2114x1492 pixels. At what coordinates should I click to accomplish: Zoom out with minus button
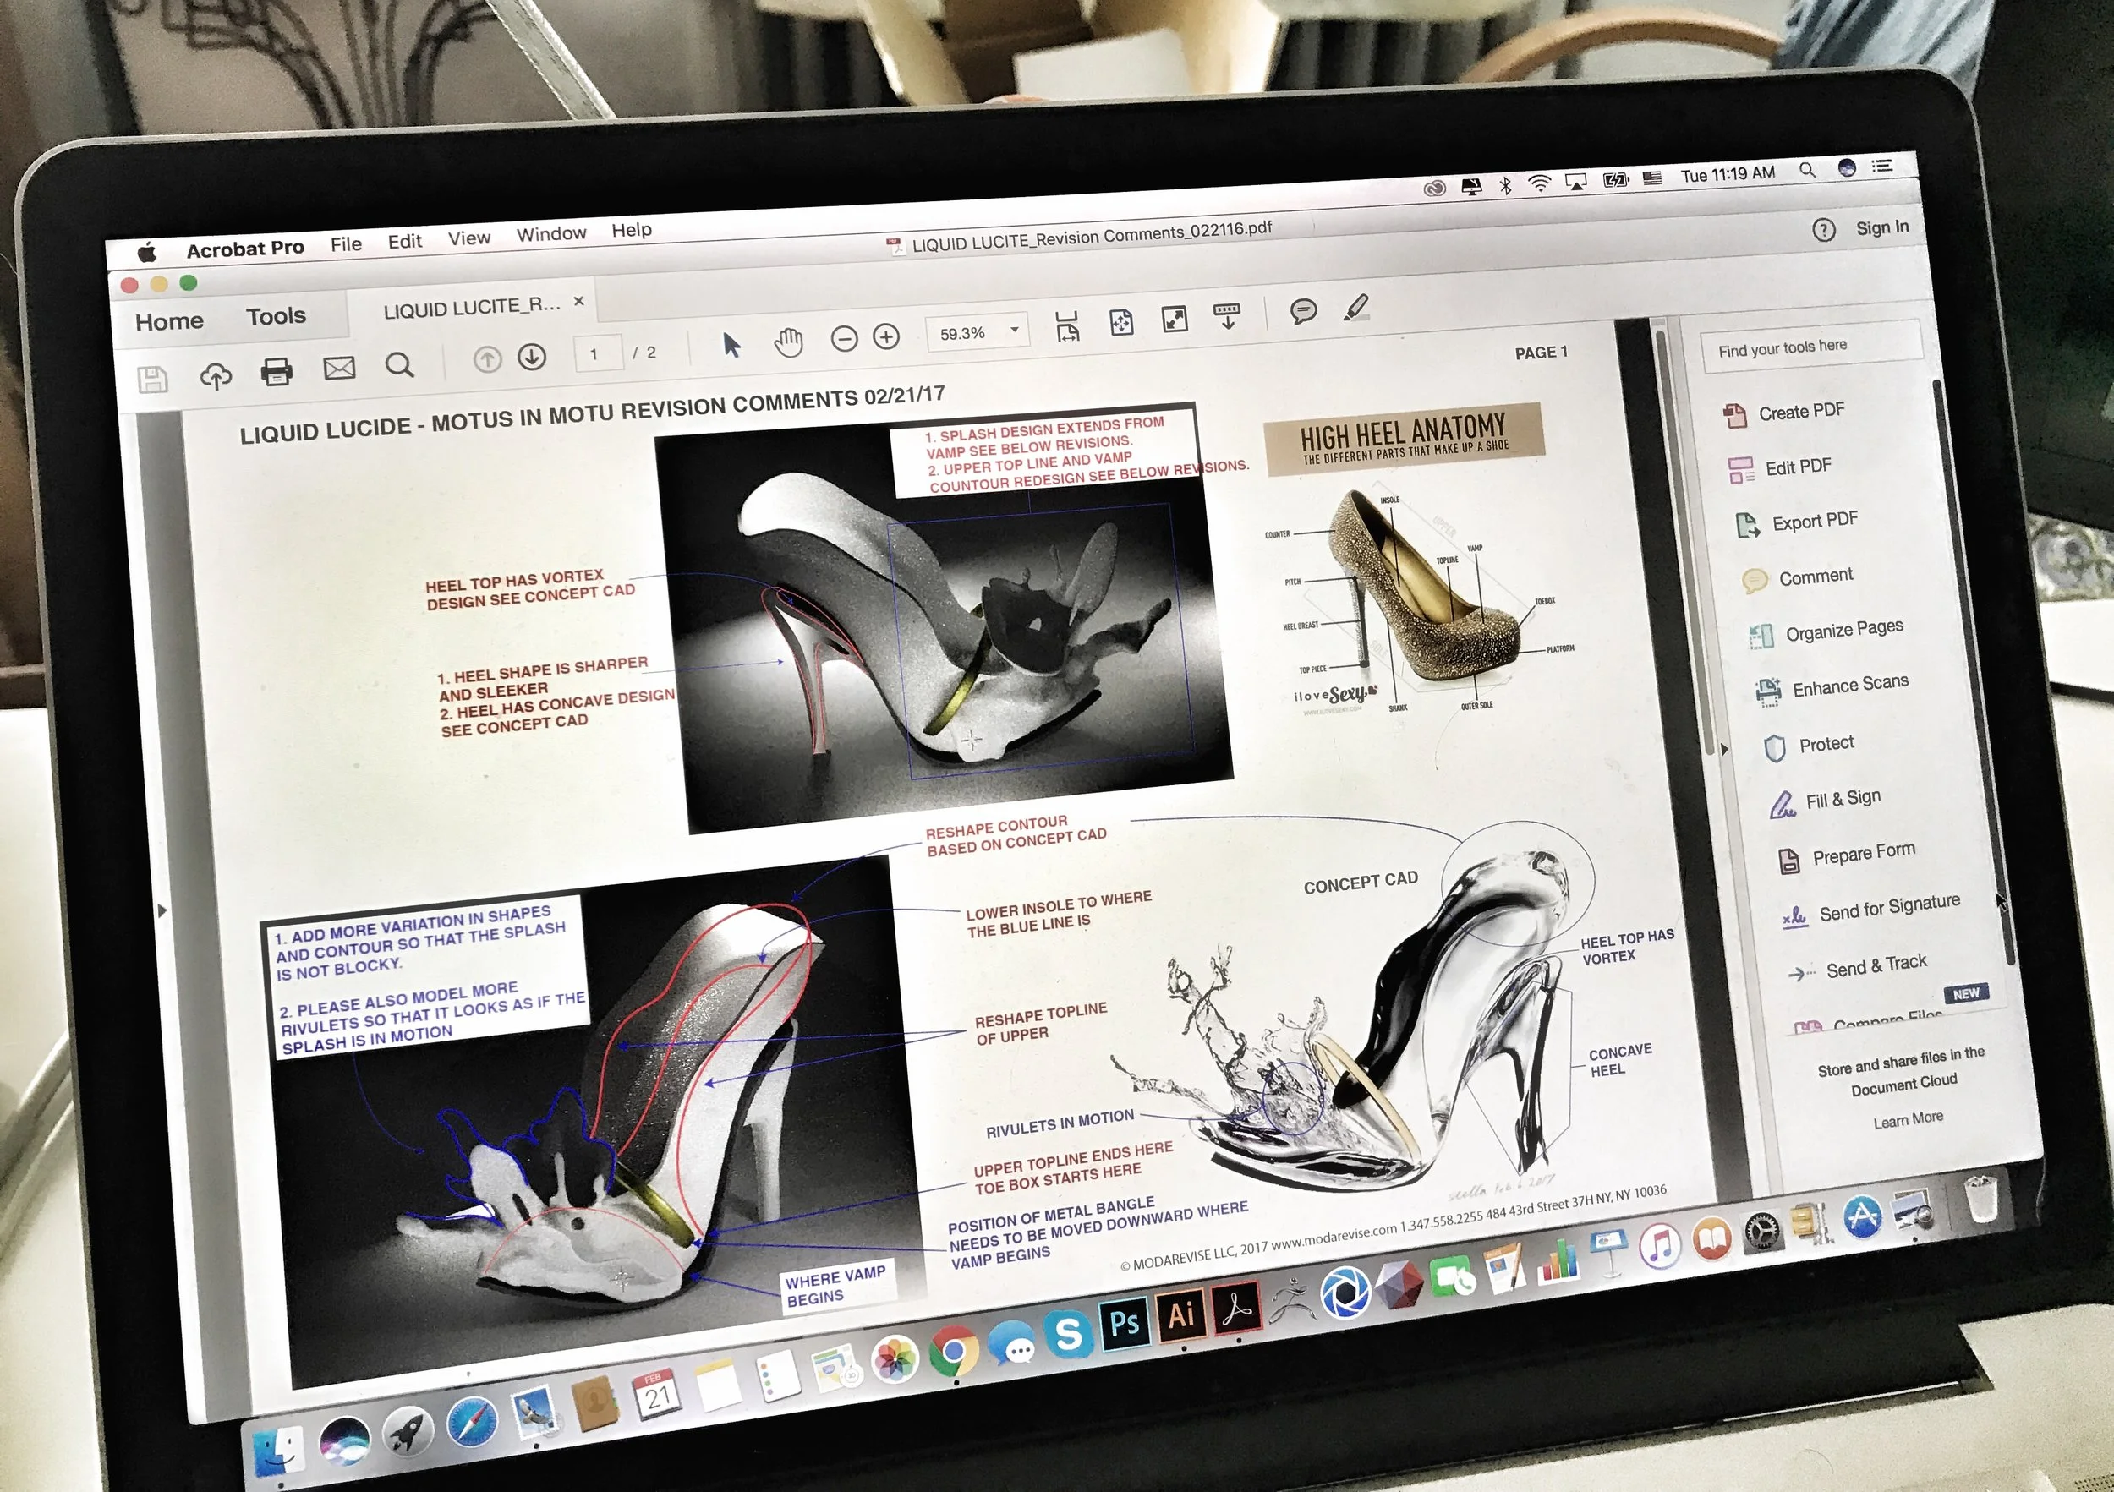click(x=843, y=340)
